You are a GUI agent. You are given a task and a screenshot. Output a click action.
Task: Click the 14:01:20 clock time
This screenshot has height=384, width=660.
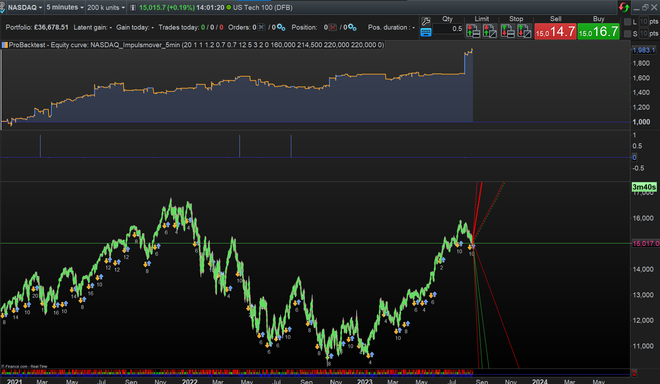(210, 7)
